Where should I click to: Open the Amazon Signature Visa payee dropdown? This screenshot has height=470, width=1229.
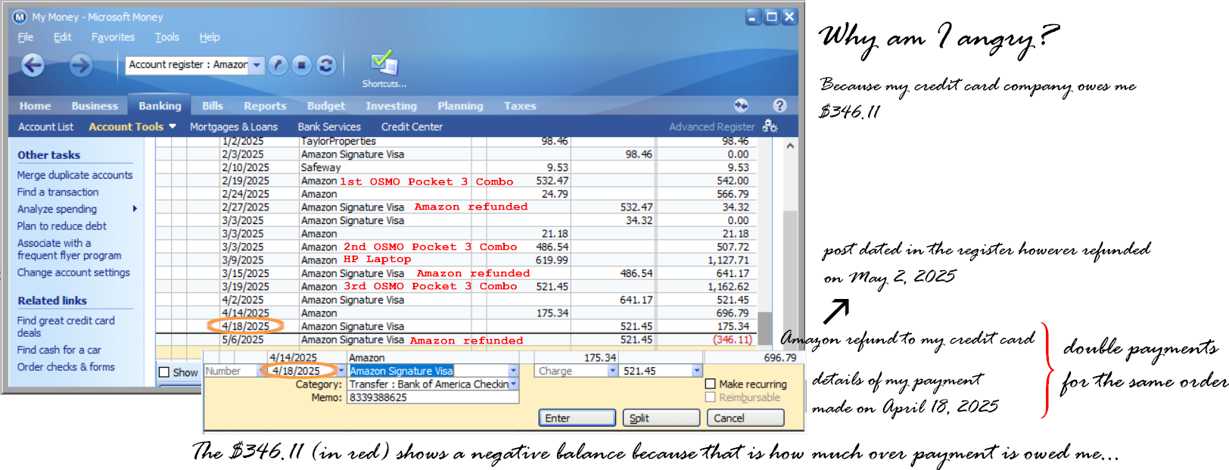(x=513, y=371)
